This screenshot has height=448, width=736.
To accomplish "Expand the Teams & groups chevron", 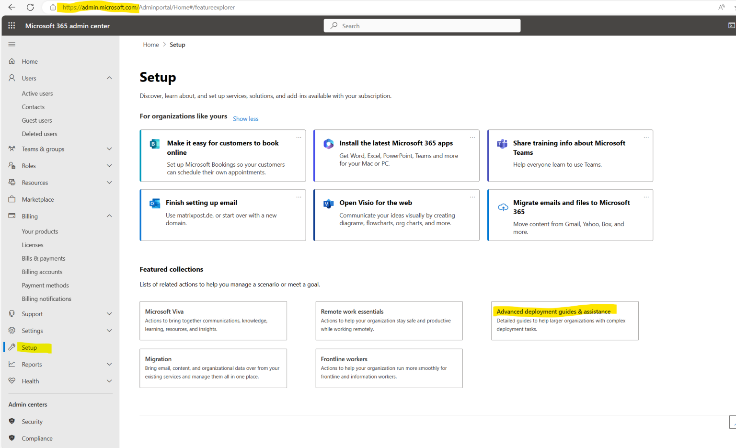I will [x=109, y=149].
